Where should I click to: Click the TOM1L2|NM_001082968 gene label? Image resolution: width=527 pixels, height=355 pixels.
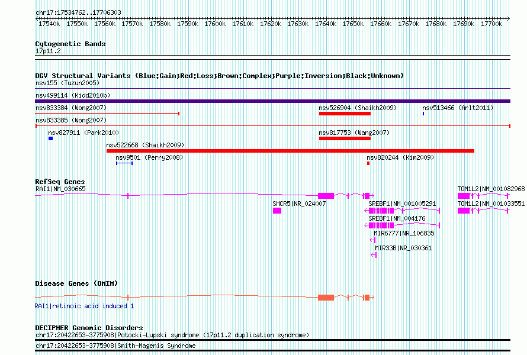[x=491, y=189]
